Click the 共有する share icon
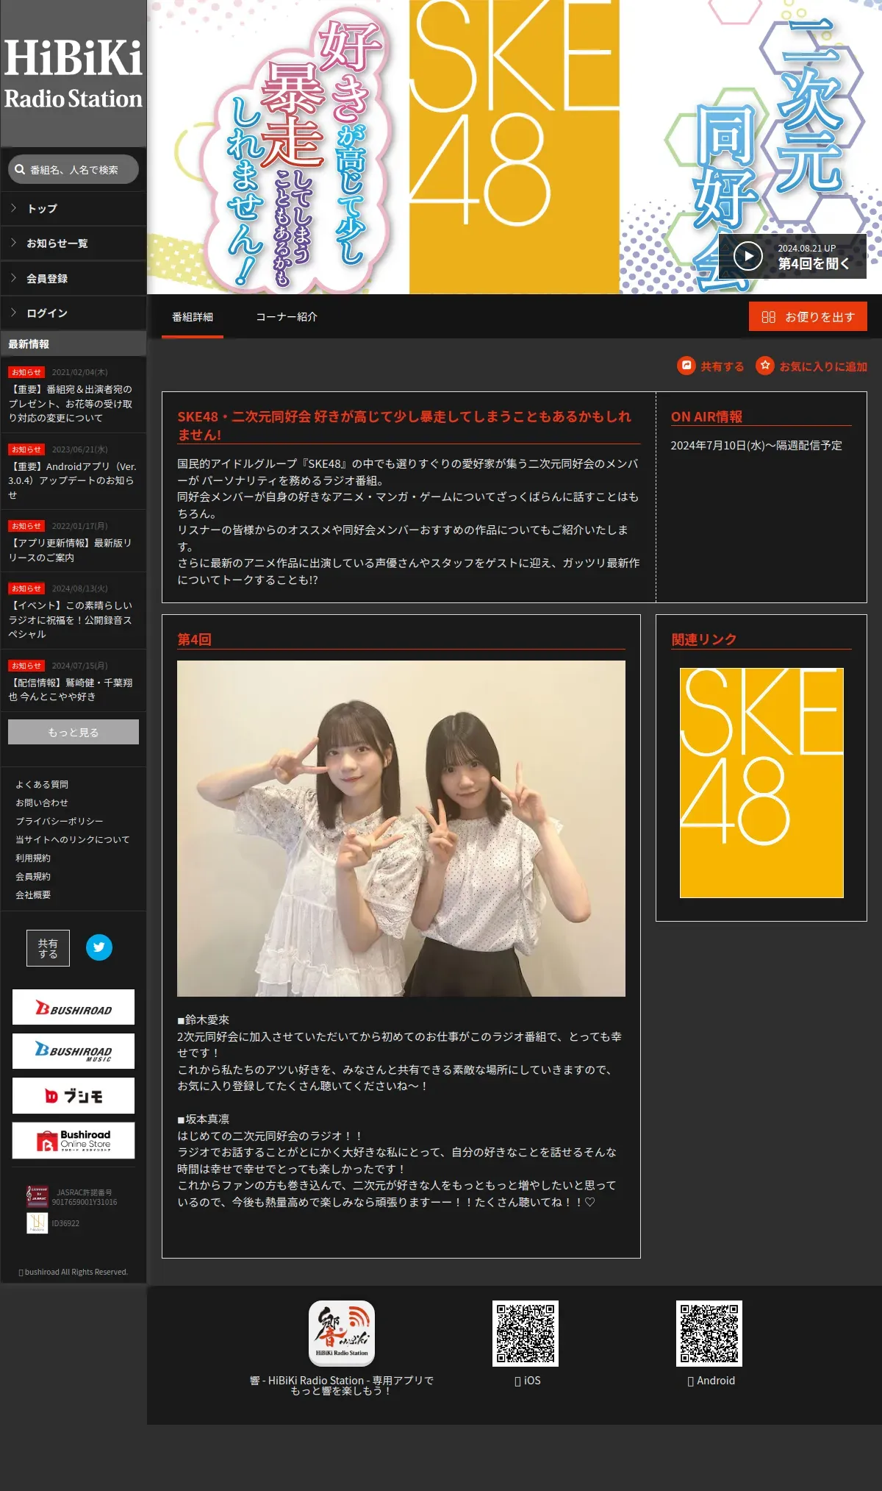This screenshot has height=1491, width=882. point(686,365)
